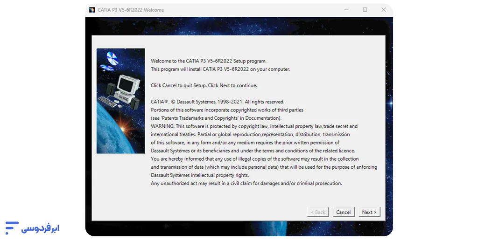The image size is (478, 240).
Task: Click the 'Welcome to the CATIA P3' text line
Action: pos(209,61)
